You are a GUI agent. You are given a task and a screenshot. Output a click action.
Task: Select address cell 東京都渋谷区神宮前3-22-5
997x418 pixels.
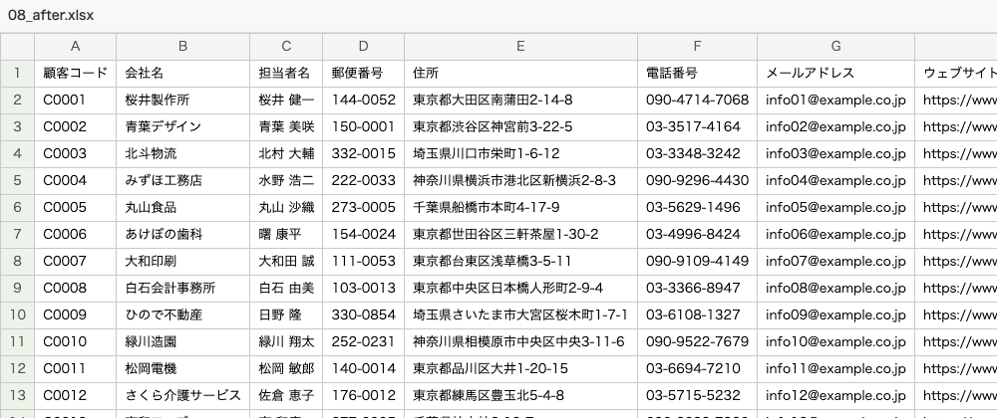[x=520, y=126]
